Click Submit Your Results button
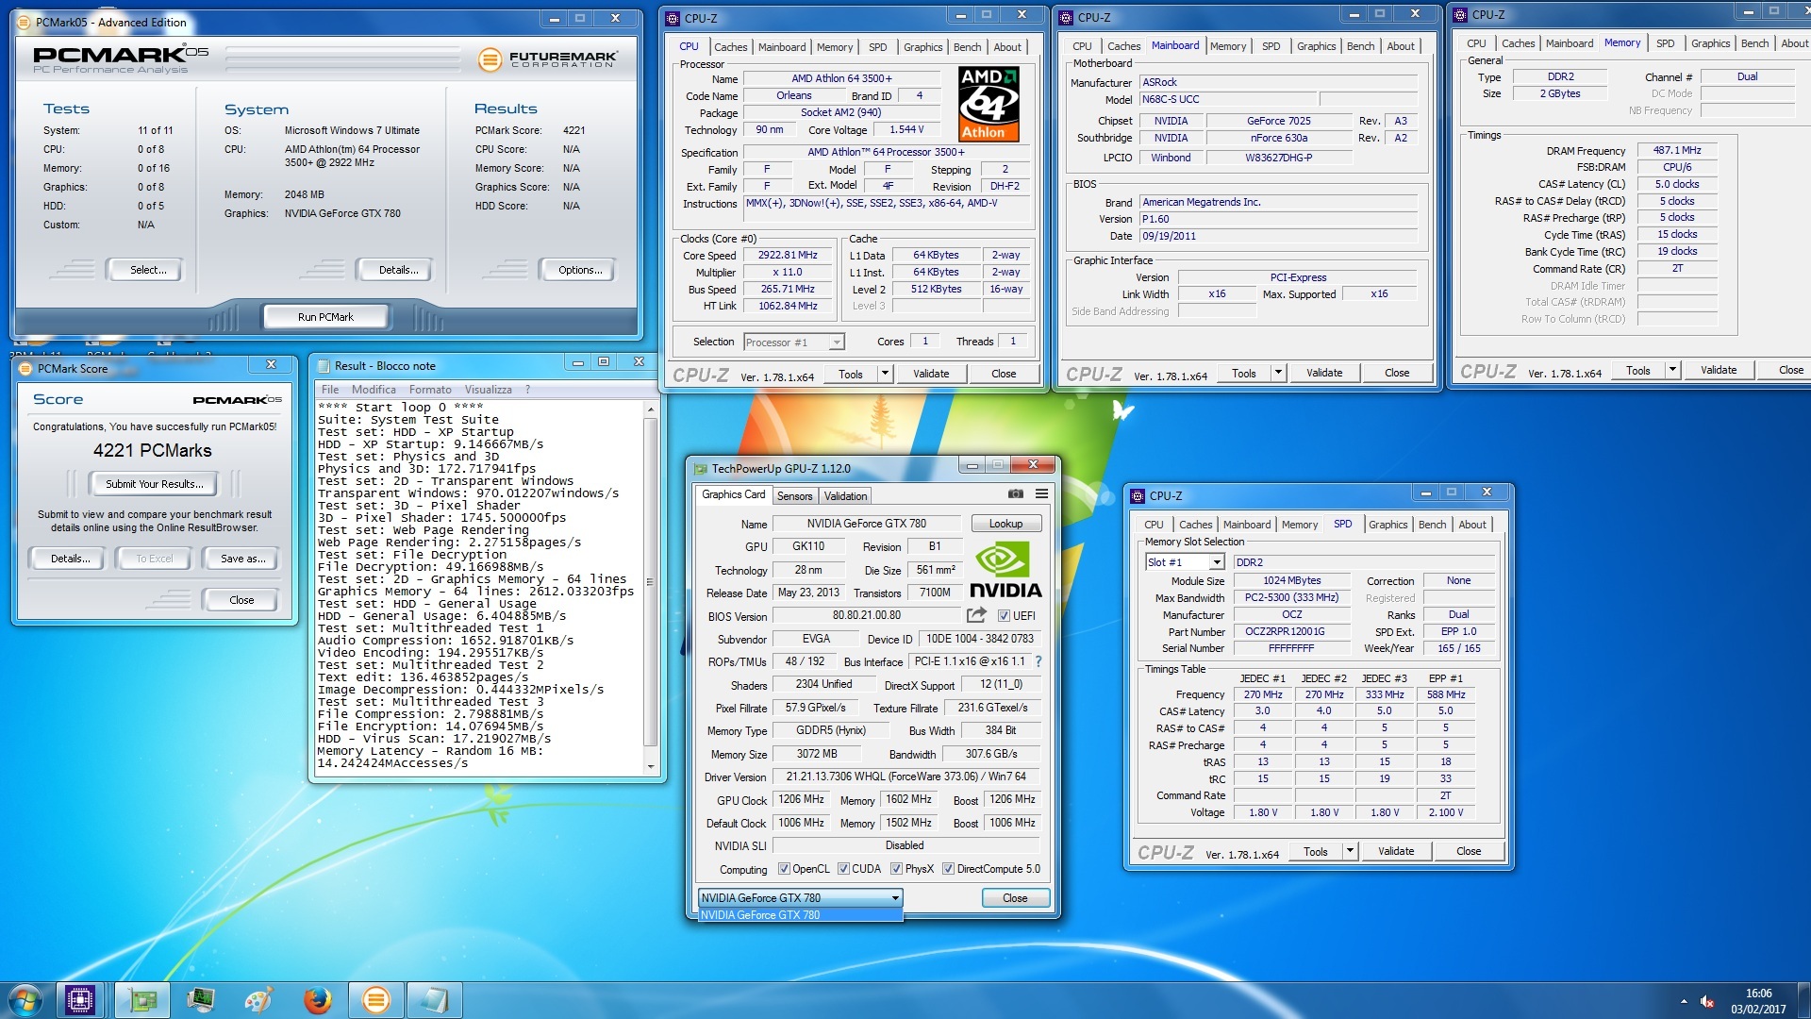The width and height of the screenshot is (1811, 1019). pos(154,484)
